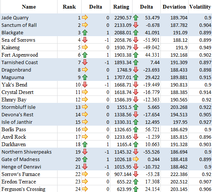212x192 pixels.
Task: Click the Maguuma rating delta 29.422
Action: (x=152, y=78)
